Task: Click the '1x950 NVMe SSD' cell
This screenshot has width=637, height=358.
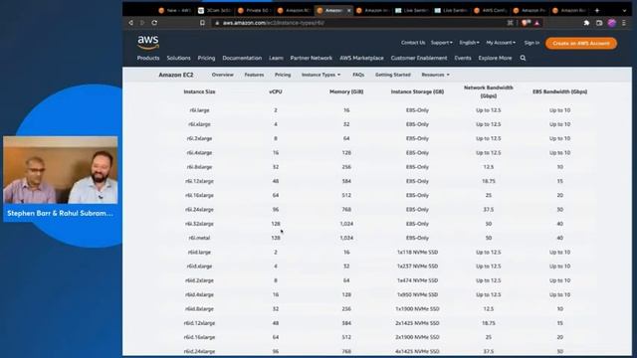Action: [x=417, y=294]
